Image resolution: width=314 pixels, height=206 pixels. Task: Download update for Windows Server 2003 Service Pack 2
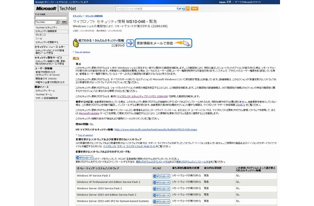click(161, 190)
